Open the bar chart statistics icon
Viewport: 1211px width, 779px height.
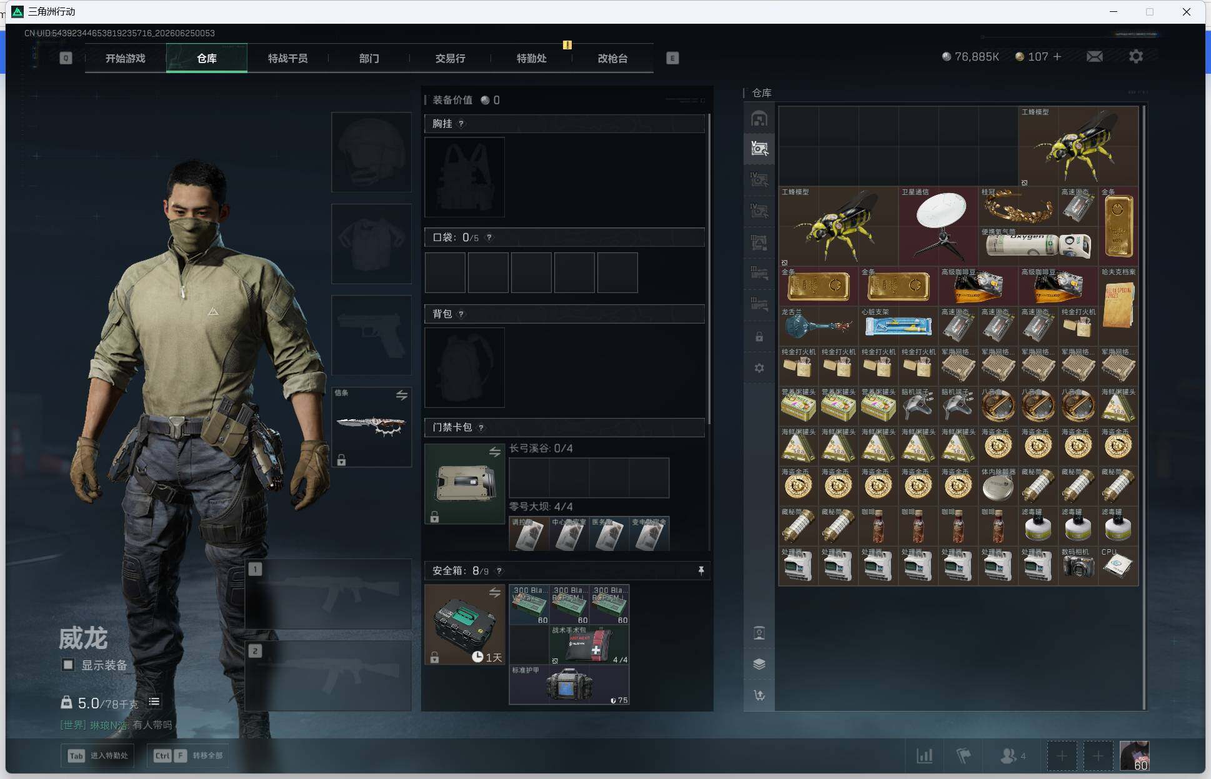[x=924, y=756]
